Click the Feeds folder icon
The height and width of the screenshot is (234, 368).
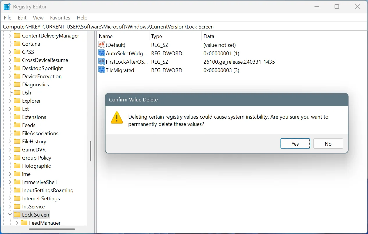17,125
